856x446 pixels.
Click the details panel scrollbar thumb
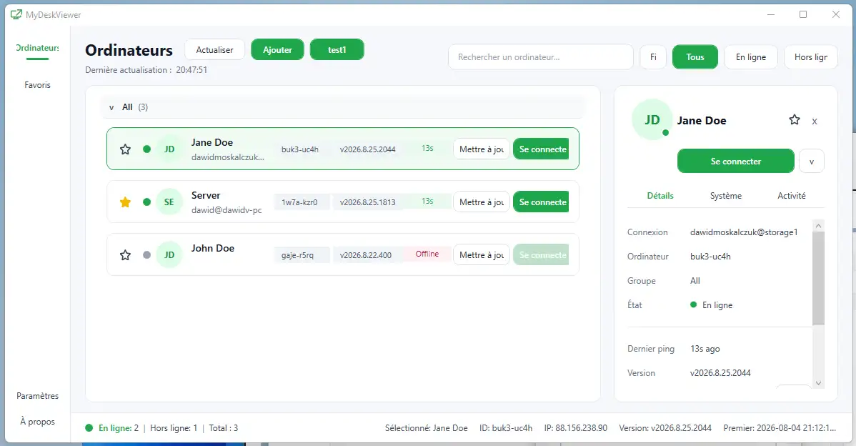pos(818,279)
